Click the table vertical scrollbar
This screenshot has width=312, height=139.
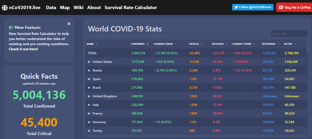[308, 50]
